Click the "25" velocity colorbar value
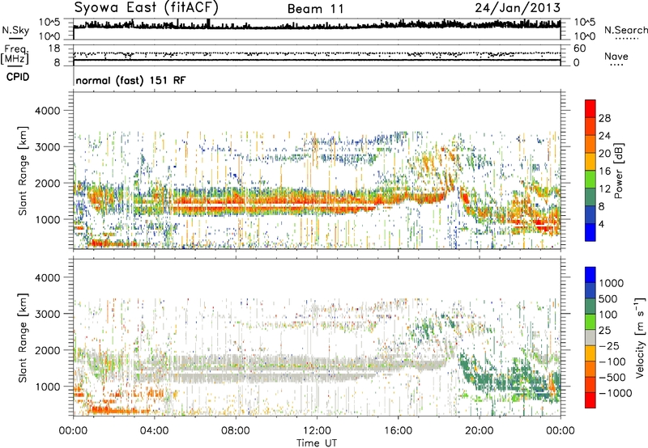Image resolution: width=648 pixels, height=448 pixels. coord(605,331)
